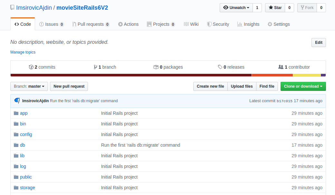Click the people icon beside 1 contributor
Screen dimensions: 335x195
pos(281,67)
